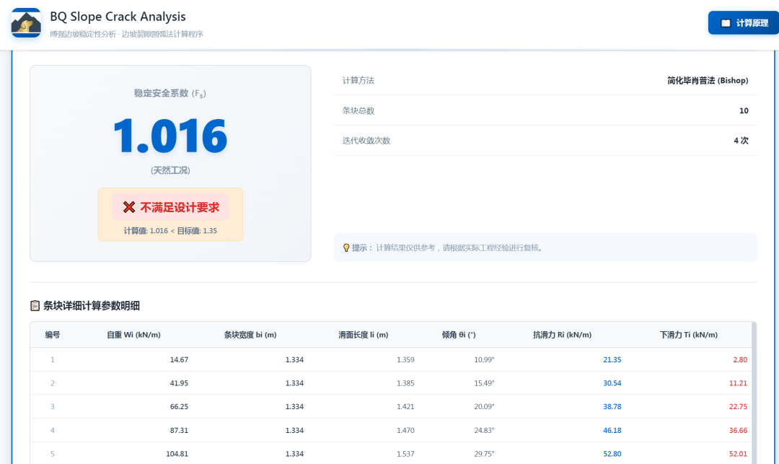Click the 倾角 θi (°) column header
This screenshot has width=779, height=464.
pos(459,335)
